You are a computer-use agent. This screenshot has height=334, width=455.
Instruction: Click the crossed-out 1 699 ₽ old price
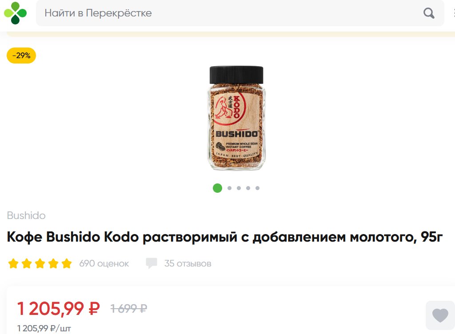129,308
